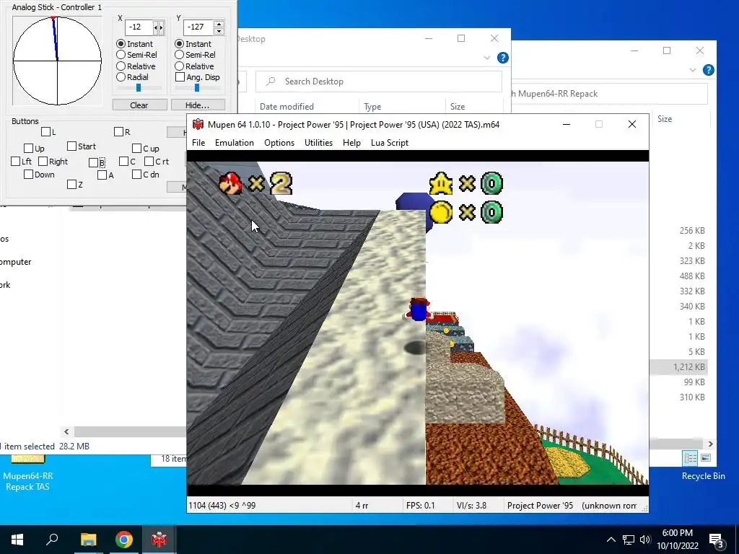
Task: Open the volume tray icon
Action: pyautogui.click(x=645, y=540)
